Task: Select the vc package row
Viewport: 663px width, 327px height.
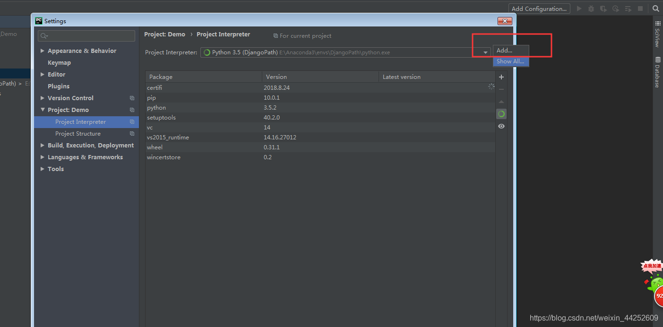Action: (320, 128)
